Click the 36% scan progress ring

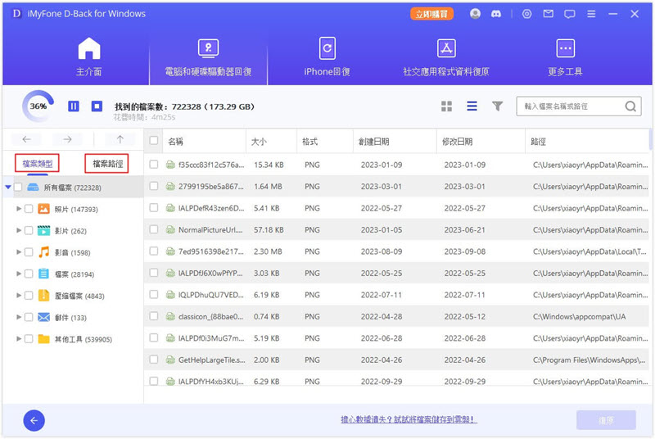pyautogui.click(x=38, y=106)
